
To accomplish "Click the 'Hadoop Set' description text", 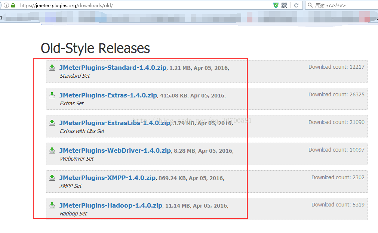I will pyautogui.click(x=73, y=214).
